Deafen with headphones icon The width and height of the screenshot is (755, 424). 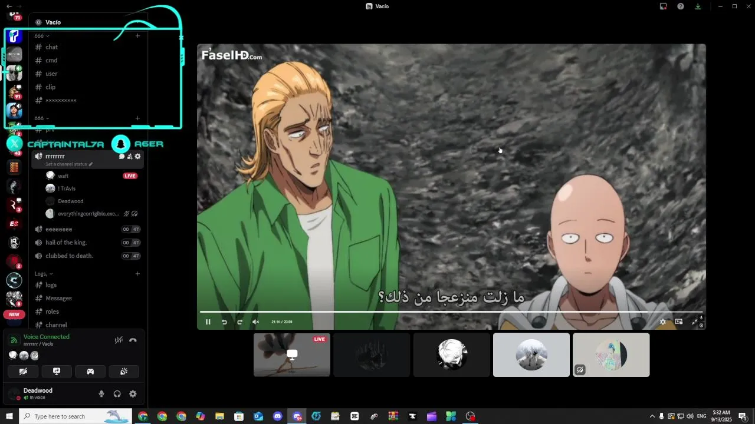coord(117,394)
